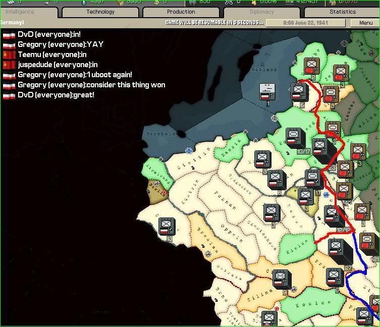Click the oil drop resource icon

click(x=84, y=2)
